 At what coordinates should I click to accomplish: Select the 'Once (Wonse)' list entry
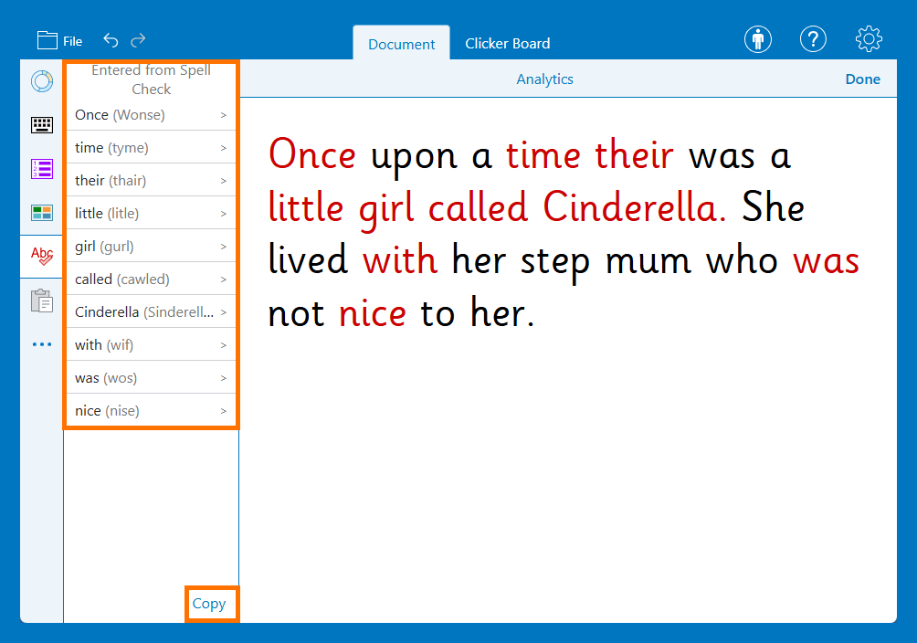point(151,115)
